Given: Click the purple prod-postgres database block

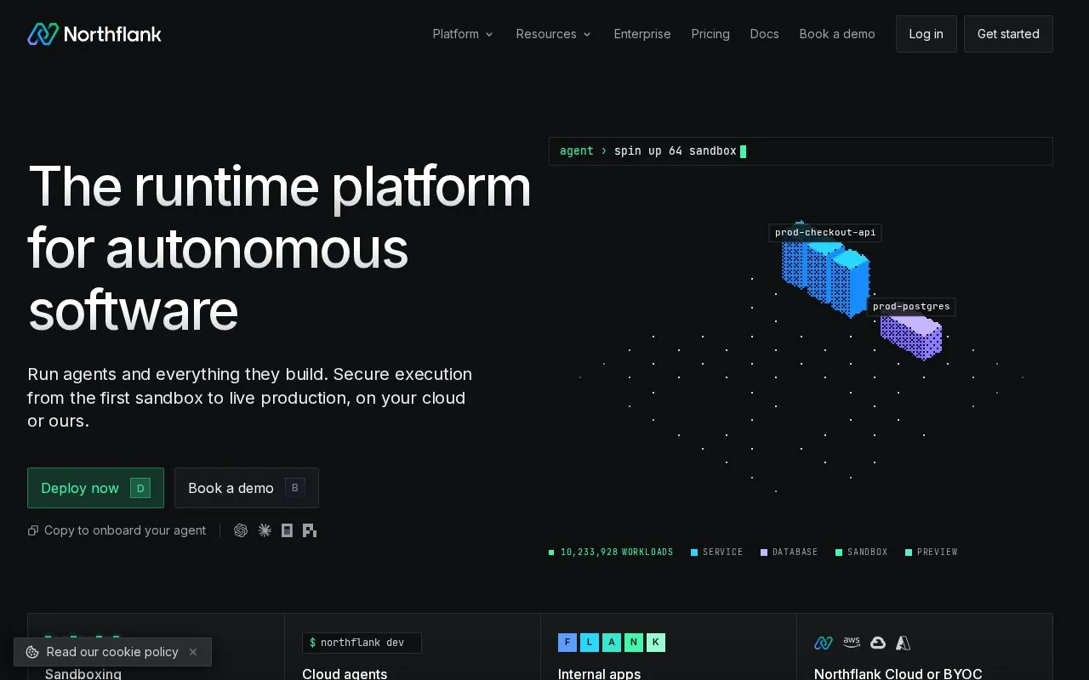Looking at the screenshot, I should [x=911, y=335].
